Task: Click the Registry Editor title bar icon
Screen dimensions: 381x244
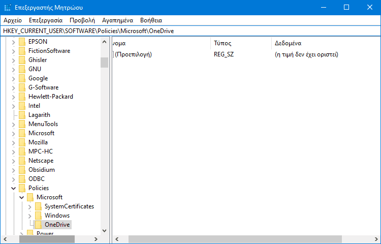Action: tap(8, 8)
